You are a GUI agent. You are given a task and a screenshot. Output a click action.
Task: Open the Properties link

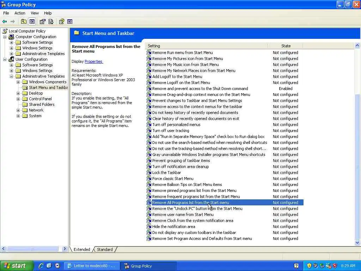(93, 61)
